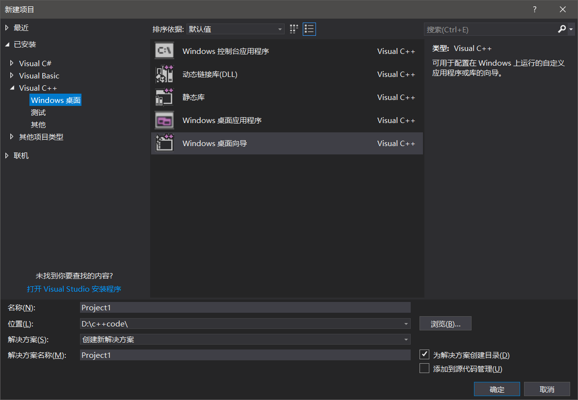Viewport: 578px width, 400px height.
Task: Close the 新建项目 dialog
Action: click(x=562, y=9)
